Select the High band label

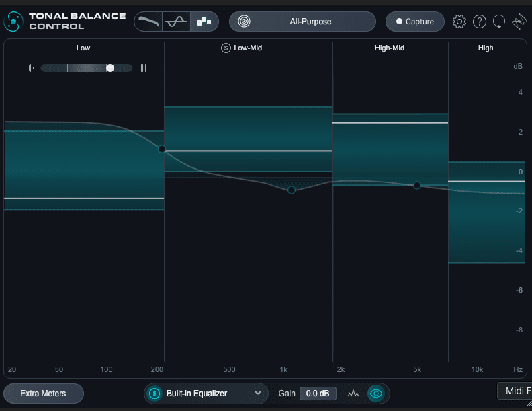coord(486,48)
